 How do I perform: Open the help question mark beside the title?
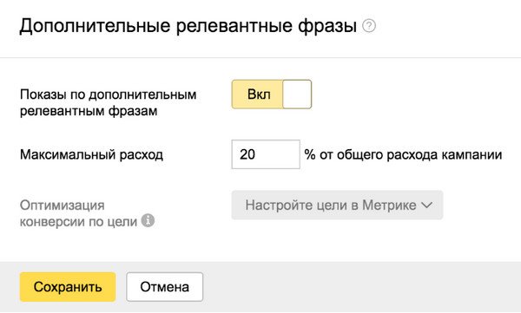369,25
